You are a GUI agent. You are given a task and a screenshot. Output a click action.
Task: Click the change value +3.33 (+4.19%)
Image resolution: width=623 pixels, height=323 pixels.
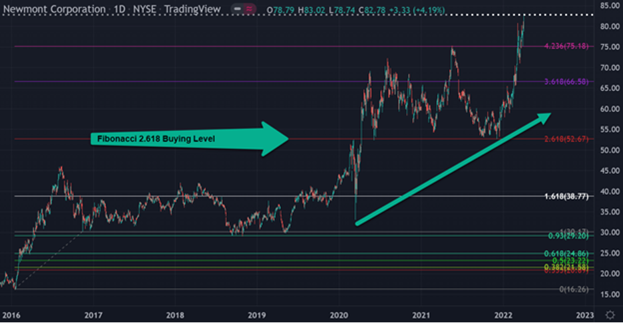pos(417,11)
